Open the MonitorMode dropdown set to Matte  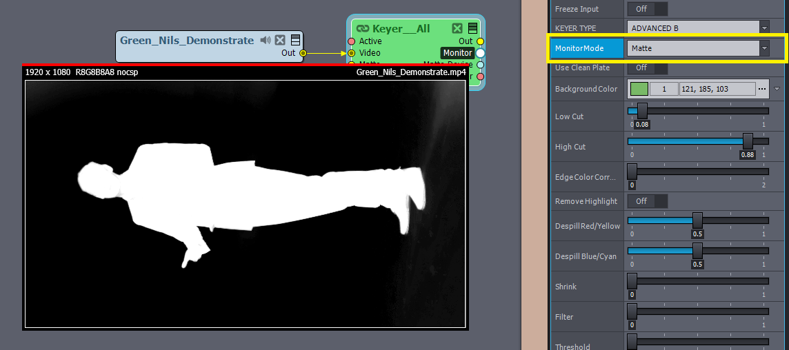699,48
